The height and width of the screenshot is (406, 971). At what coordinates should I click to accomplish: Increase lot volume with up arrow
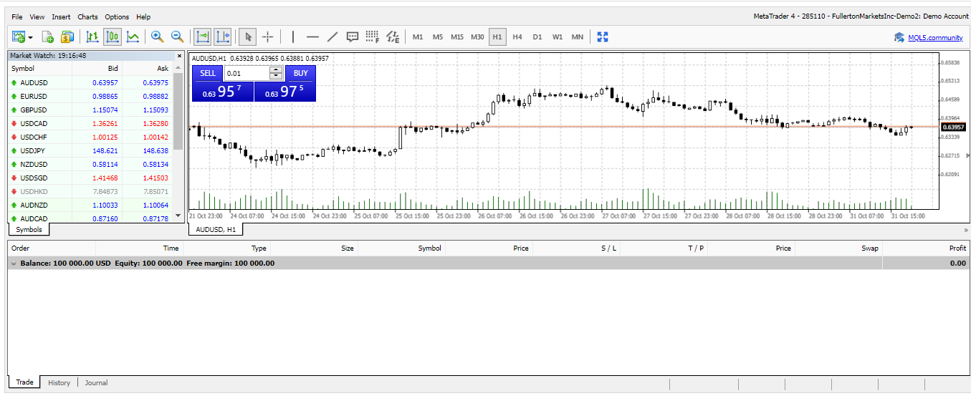coord(276,69)
